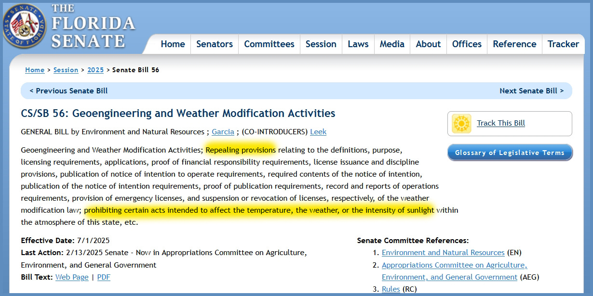Open the Tracker tab
Screen dimensions: 593x296
(563, 44)
